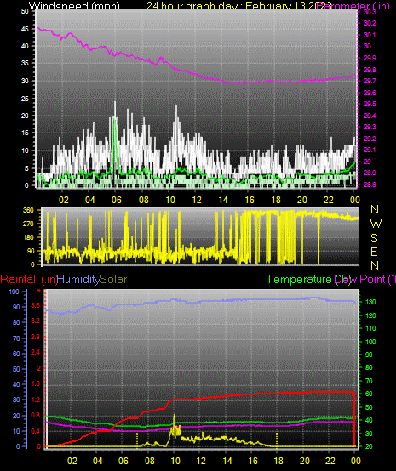Image resolution: width=396 pixels, height=471 pixels.
Task: Click red rainfall axis value "3.2"
Action: [35, 321]
